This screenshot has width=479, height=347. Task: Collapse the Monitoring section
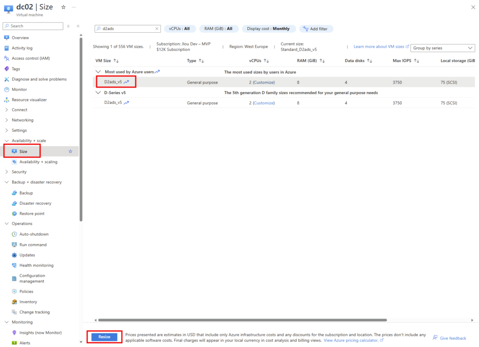(7, 322)
